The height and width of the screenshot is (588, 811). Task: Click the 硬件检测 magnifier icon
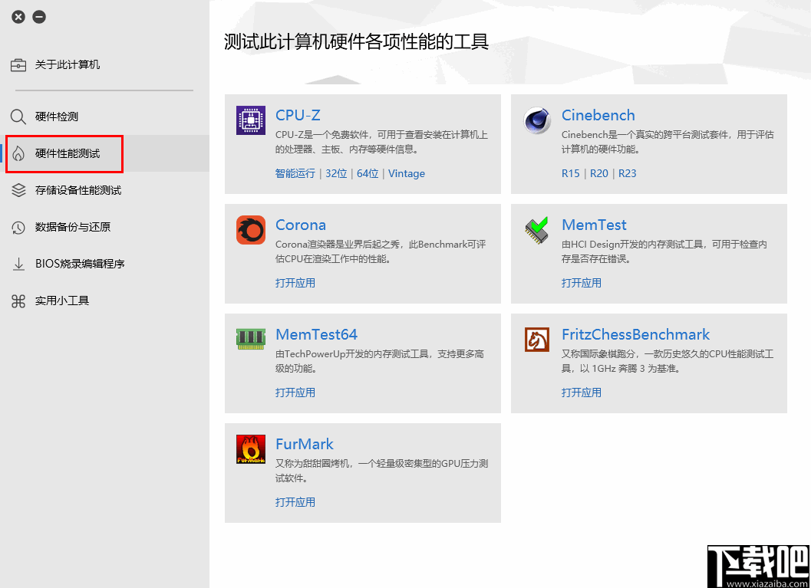tap(18, 117)
